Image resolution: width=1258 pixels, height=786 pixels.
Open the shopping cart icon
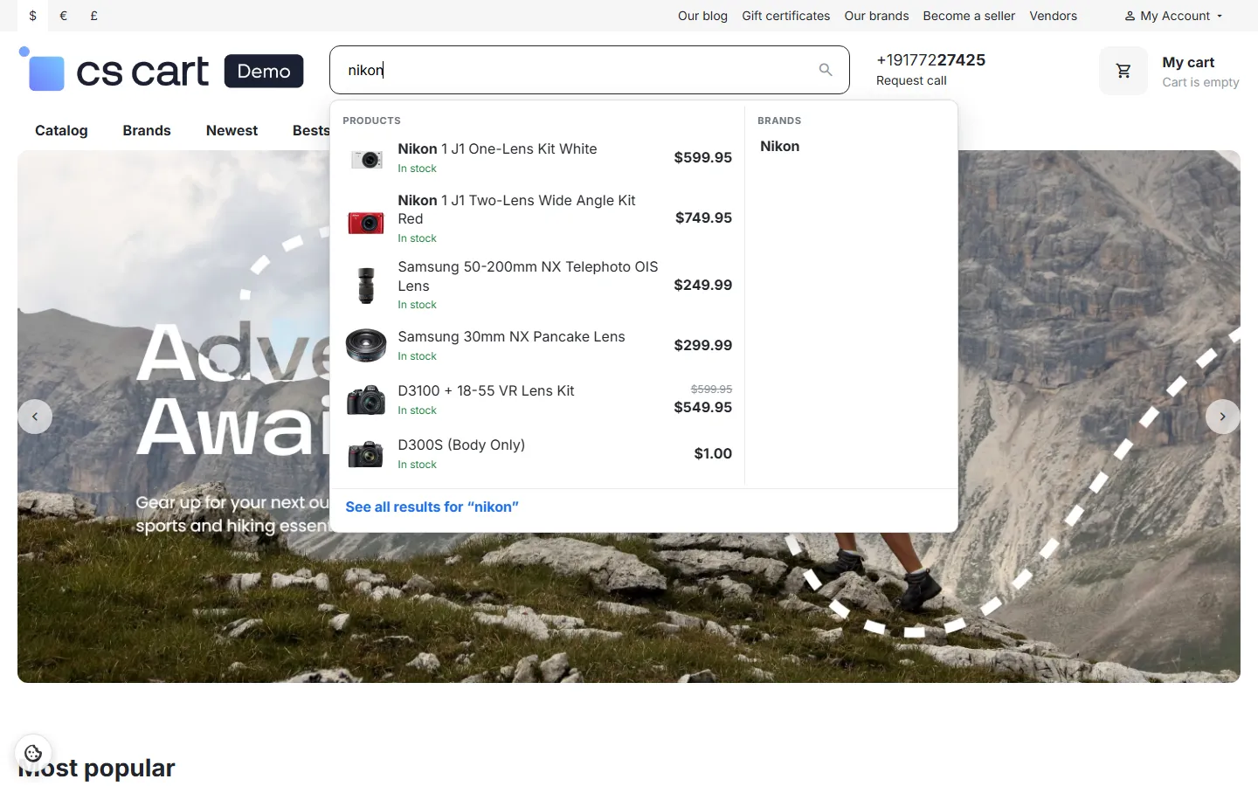pyautogui.click(x=1123, y=71)
